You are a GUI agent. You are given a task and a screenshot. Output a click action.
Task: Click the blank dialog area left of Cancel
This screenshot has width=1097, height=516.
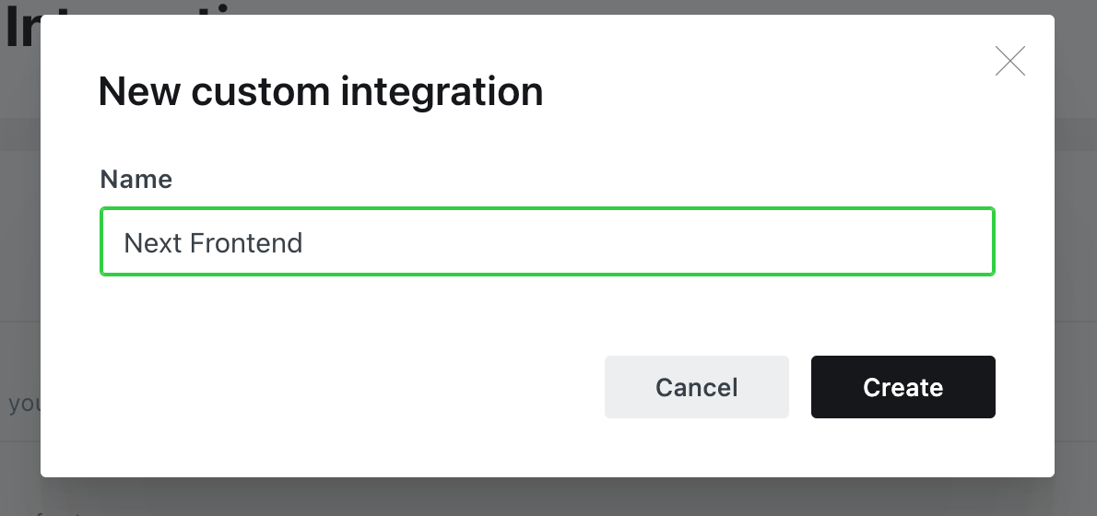click(349, 387)
